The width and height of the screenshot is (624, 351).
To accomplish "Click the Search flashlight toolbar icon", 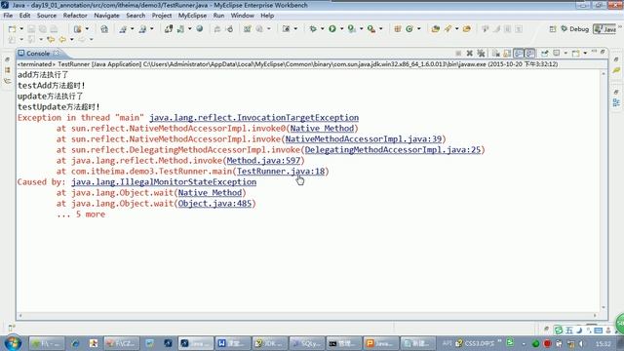I will 448,28.
